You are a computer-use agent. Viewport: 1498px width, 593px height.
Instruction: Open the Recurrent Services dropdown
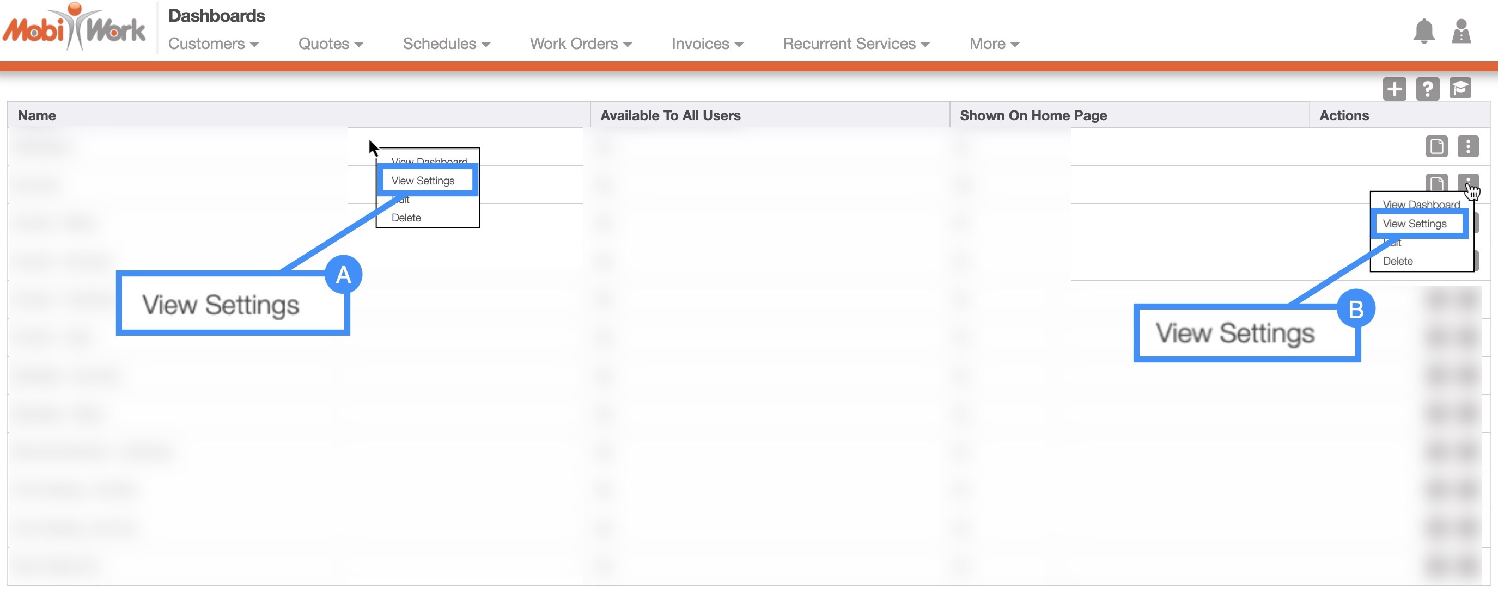(x=855, y=44)
